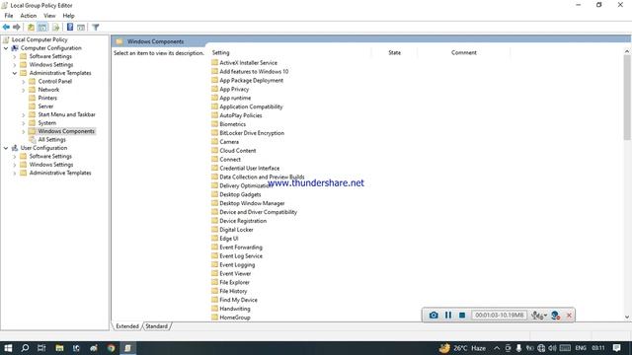
Task: Open the Help menu
Action: point(68,16)
